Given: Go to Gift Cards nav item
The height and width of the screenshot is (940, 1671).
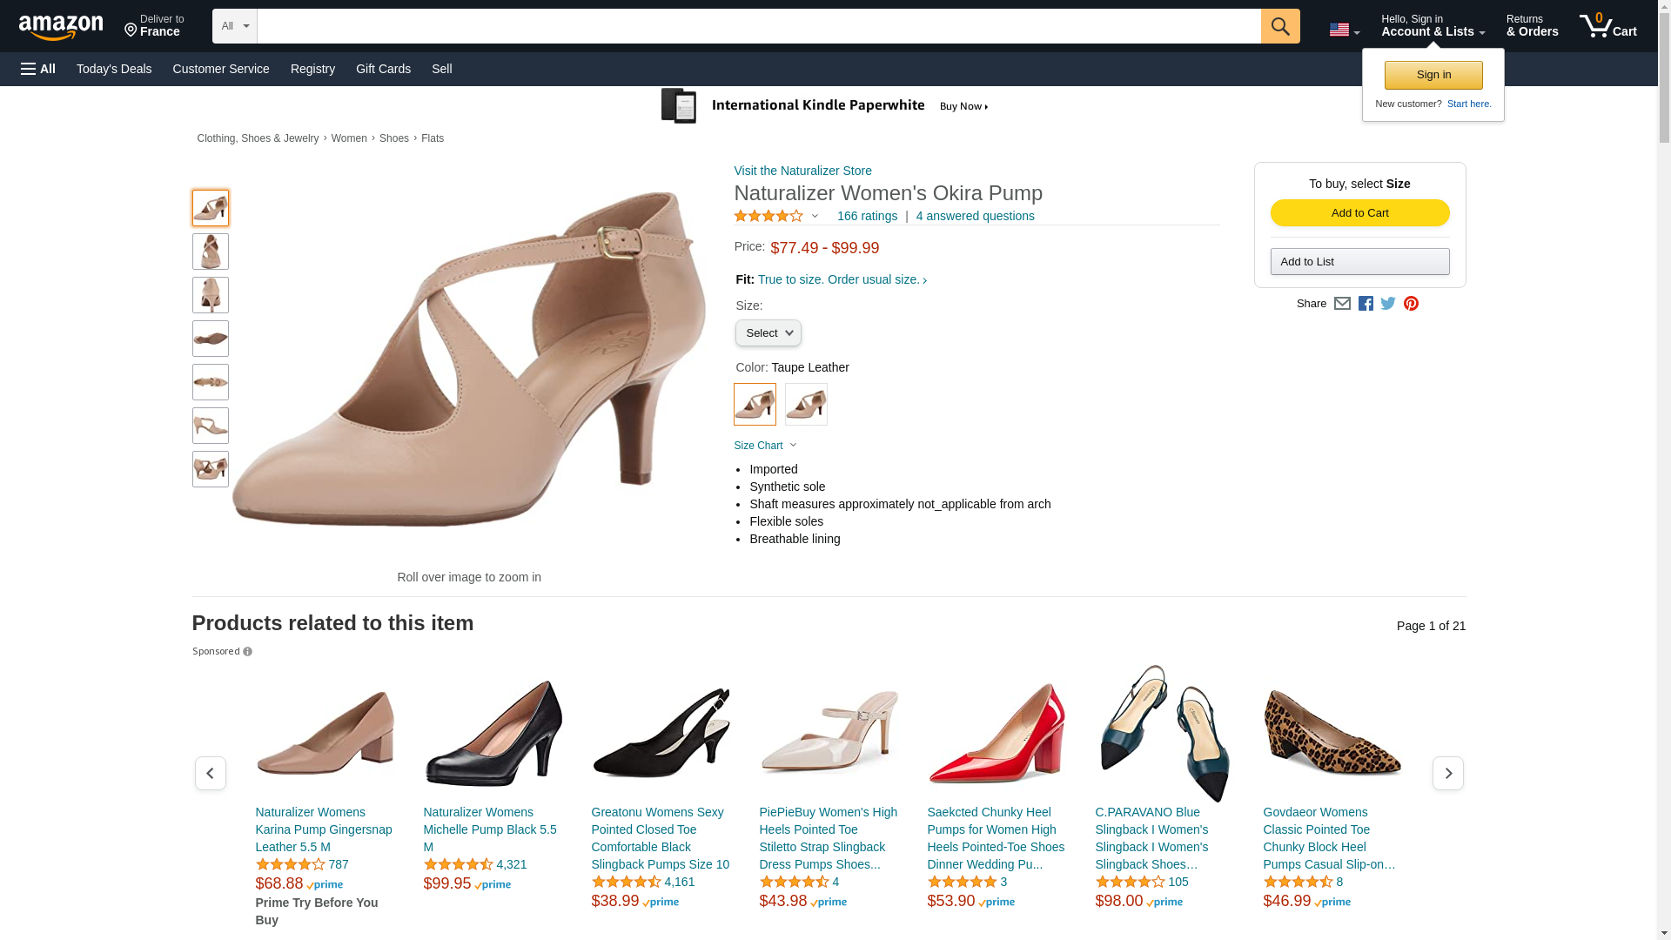Looking at the screenshot, I should coord(383,69).
